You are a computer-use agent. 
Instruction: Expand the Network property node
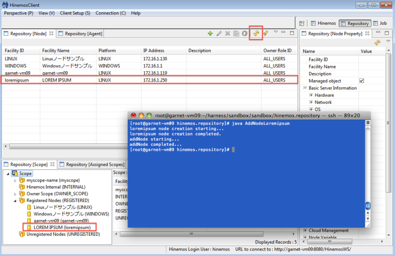pyautogui.click(x=311, y=102)
